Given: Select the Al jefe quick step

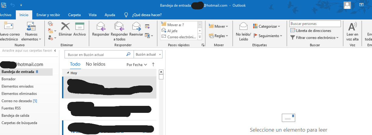Looking at the screenshot, I should click(172, 31).
